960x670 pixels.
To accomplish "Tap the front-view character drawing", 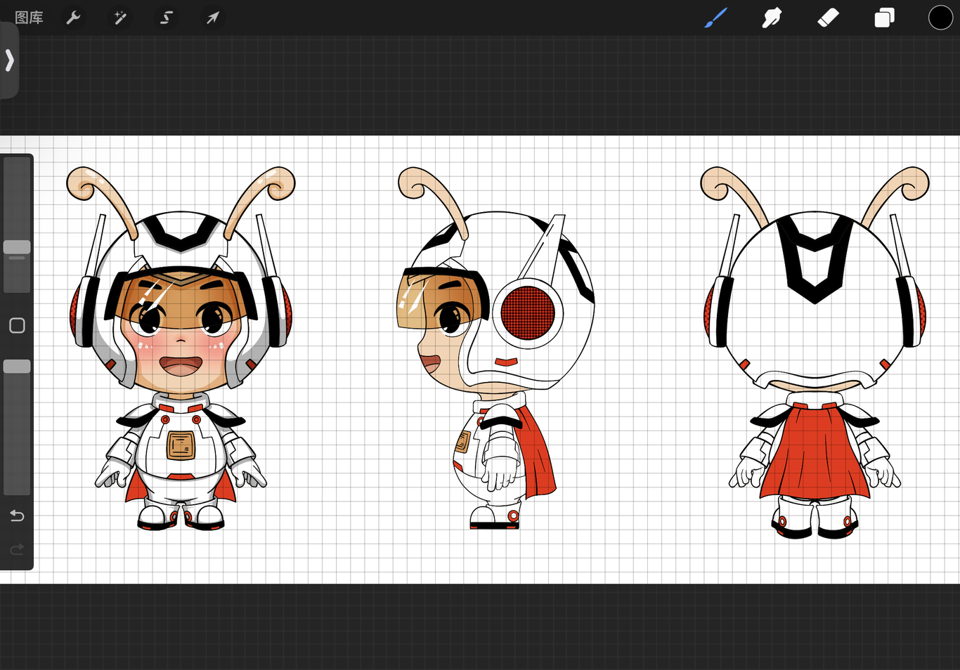I will 181,348.
